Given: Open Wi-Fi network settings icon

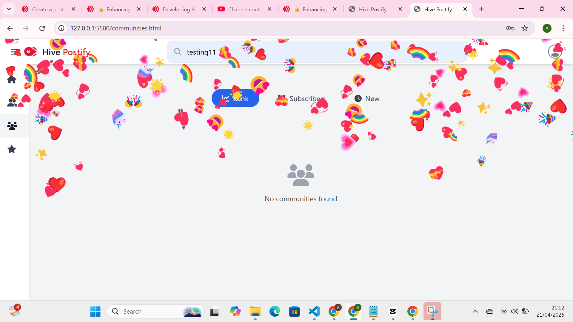Looking at the screenshot, I should 504,311.
